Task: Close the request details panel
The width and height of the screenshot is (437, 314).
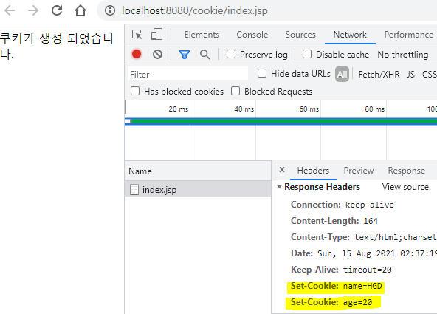Action: (282, 169)
